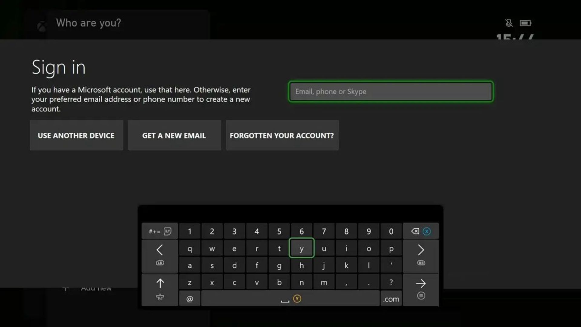Tap the p key
581x327 pixels.
[x=391, y=249]
